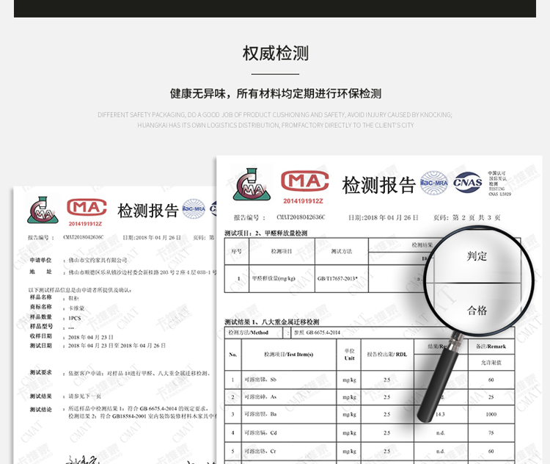Click the ilac-MRA logo on left report

194,209
